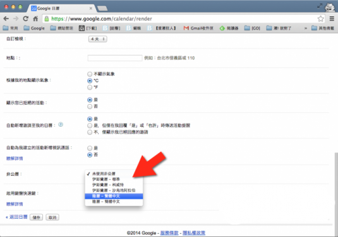Image resolution: width=338 pixels, height=237 pixels.
Task: Select the °C weather radio button
Action: point(90,81)
